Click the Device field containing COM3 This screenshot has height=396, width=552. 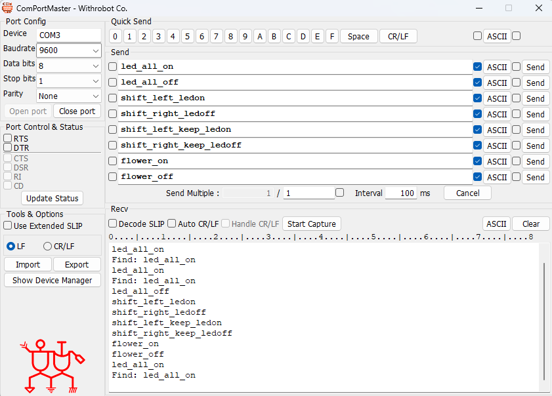[69, 35]
